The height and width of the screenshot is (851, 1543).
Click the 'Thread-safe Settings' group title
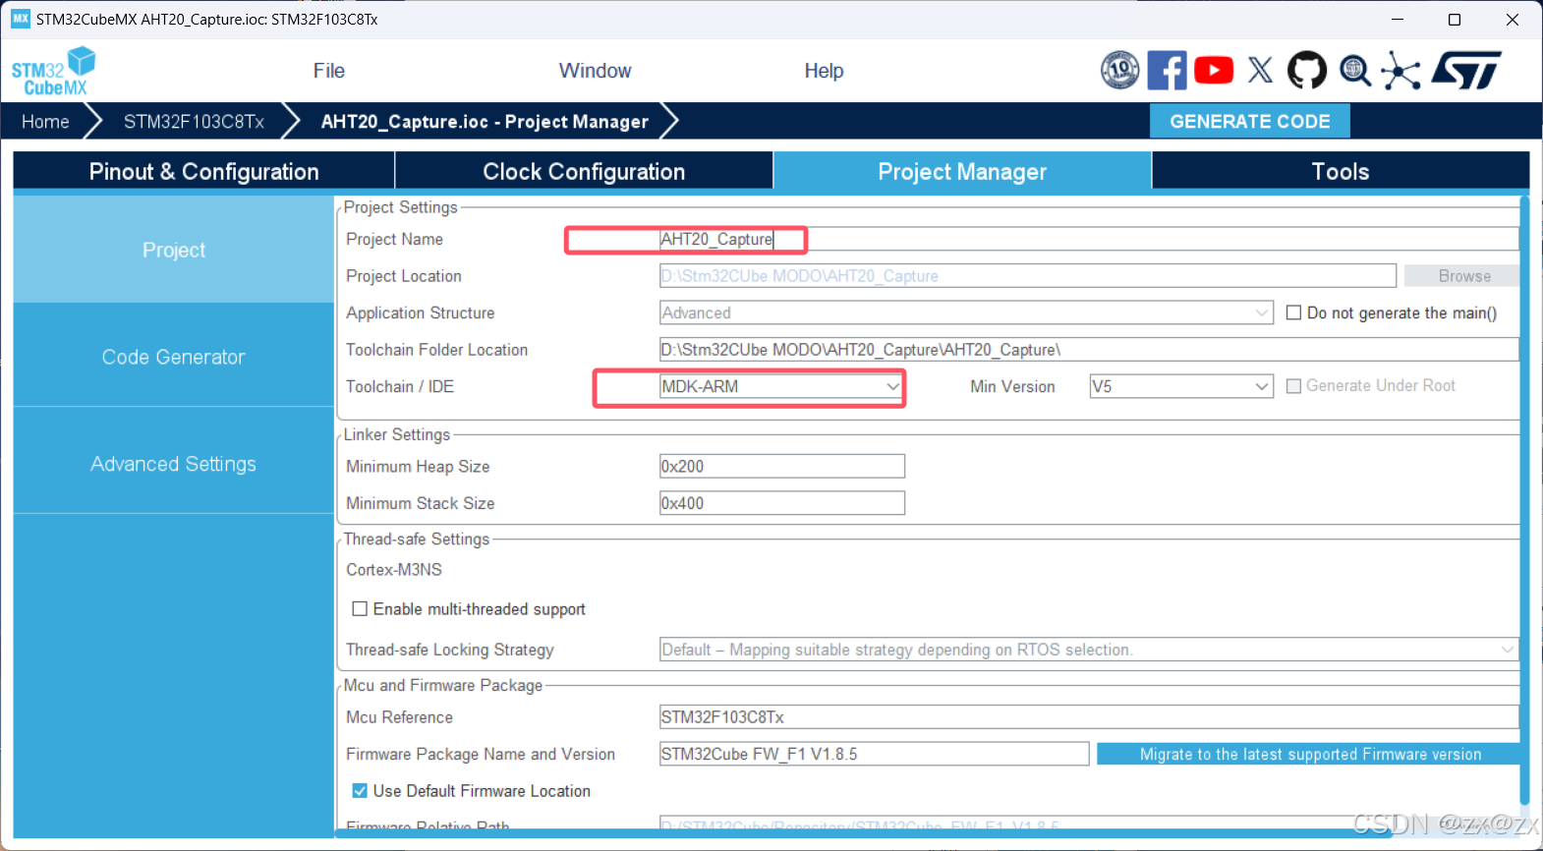click(417, 539)
